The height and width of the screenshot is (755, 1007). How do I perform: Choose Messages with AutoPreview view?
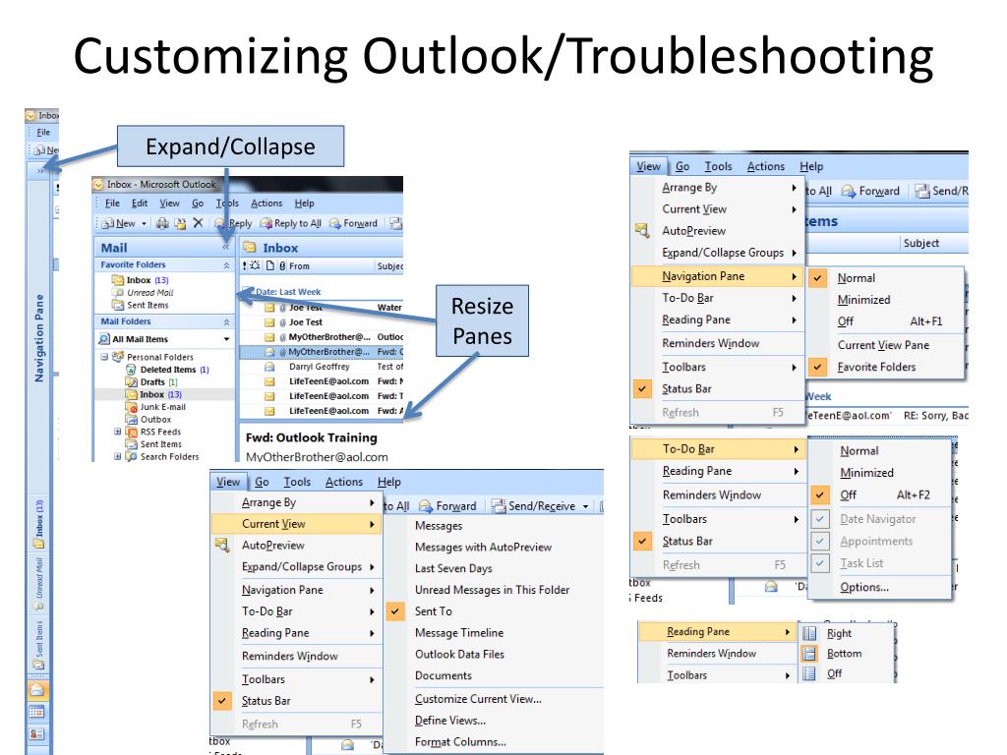click(483, 547)
